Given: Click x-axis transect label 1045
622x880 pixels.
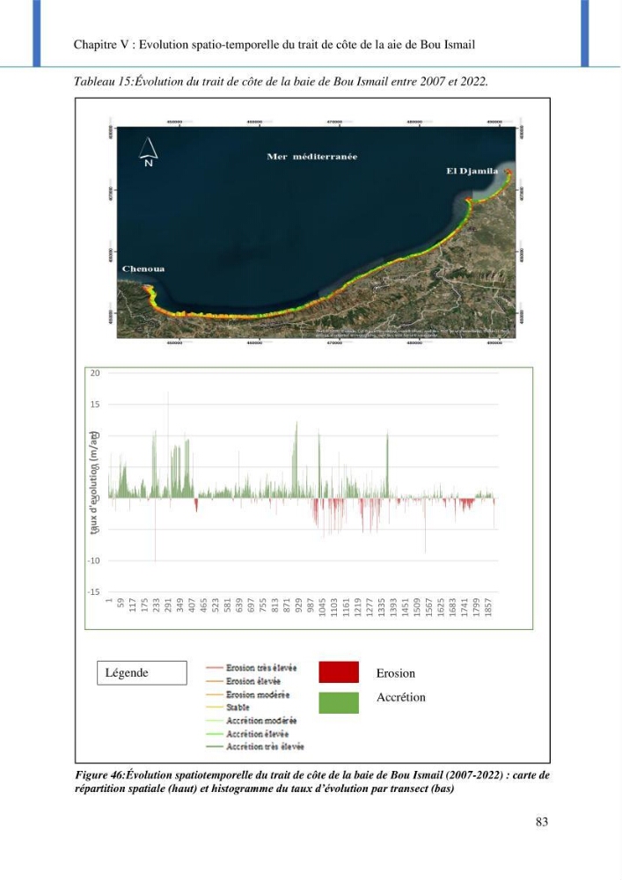Looking at the screenshot, I should [323, 608].
